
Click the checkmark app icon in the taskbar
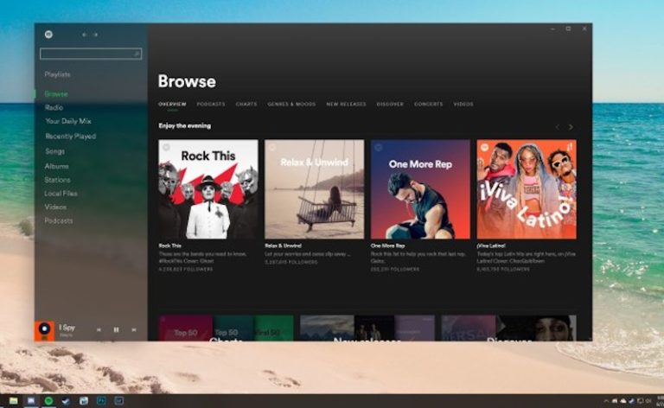click(66, 401)
